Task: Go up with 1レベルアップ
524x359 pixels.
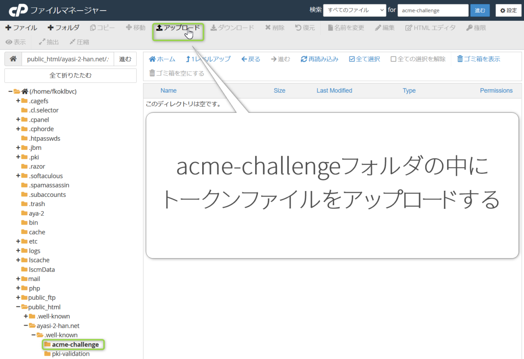Action: pos(208,59)
